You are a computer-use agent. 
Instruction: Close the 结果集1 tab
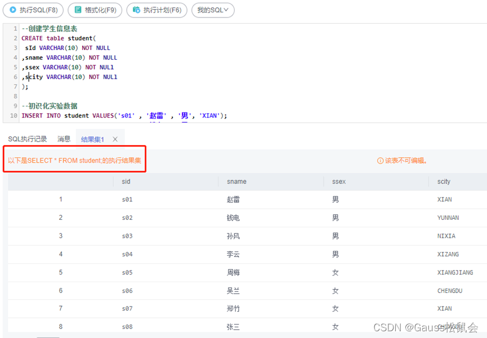tap(115, 139)
